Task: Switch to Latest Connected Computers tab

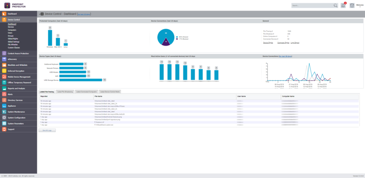Action: pyautogui.click(x=86, y=92)
